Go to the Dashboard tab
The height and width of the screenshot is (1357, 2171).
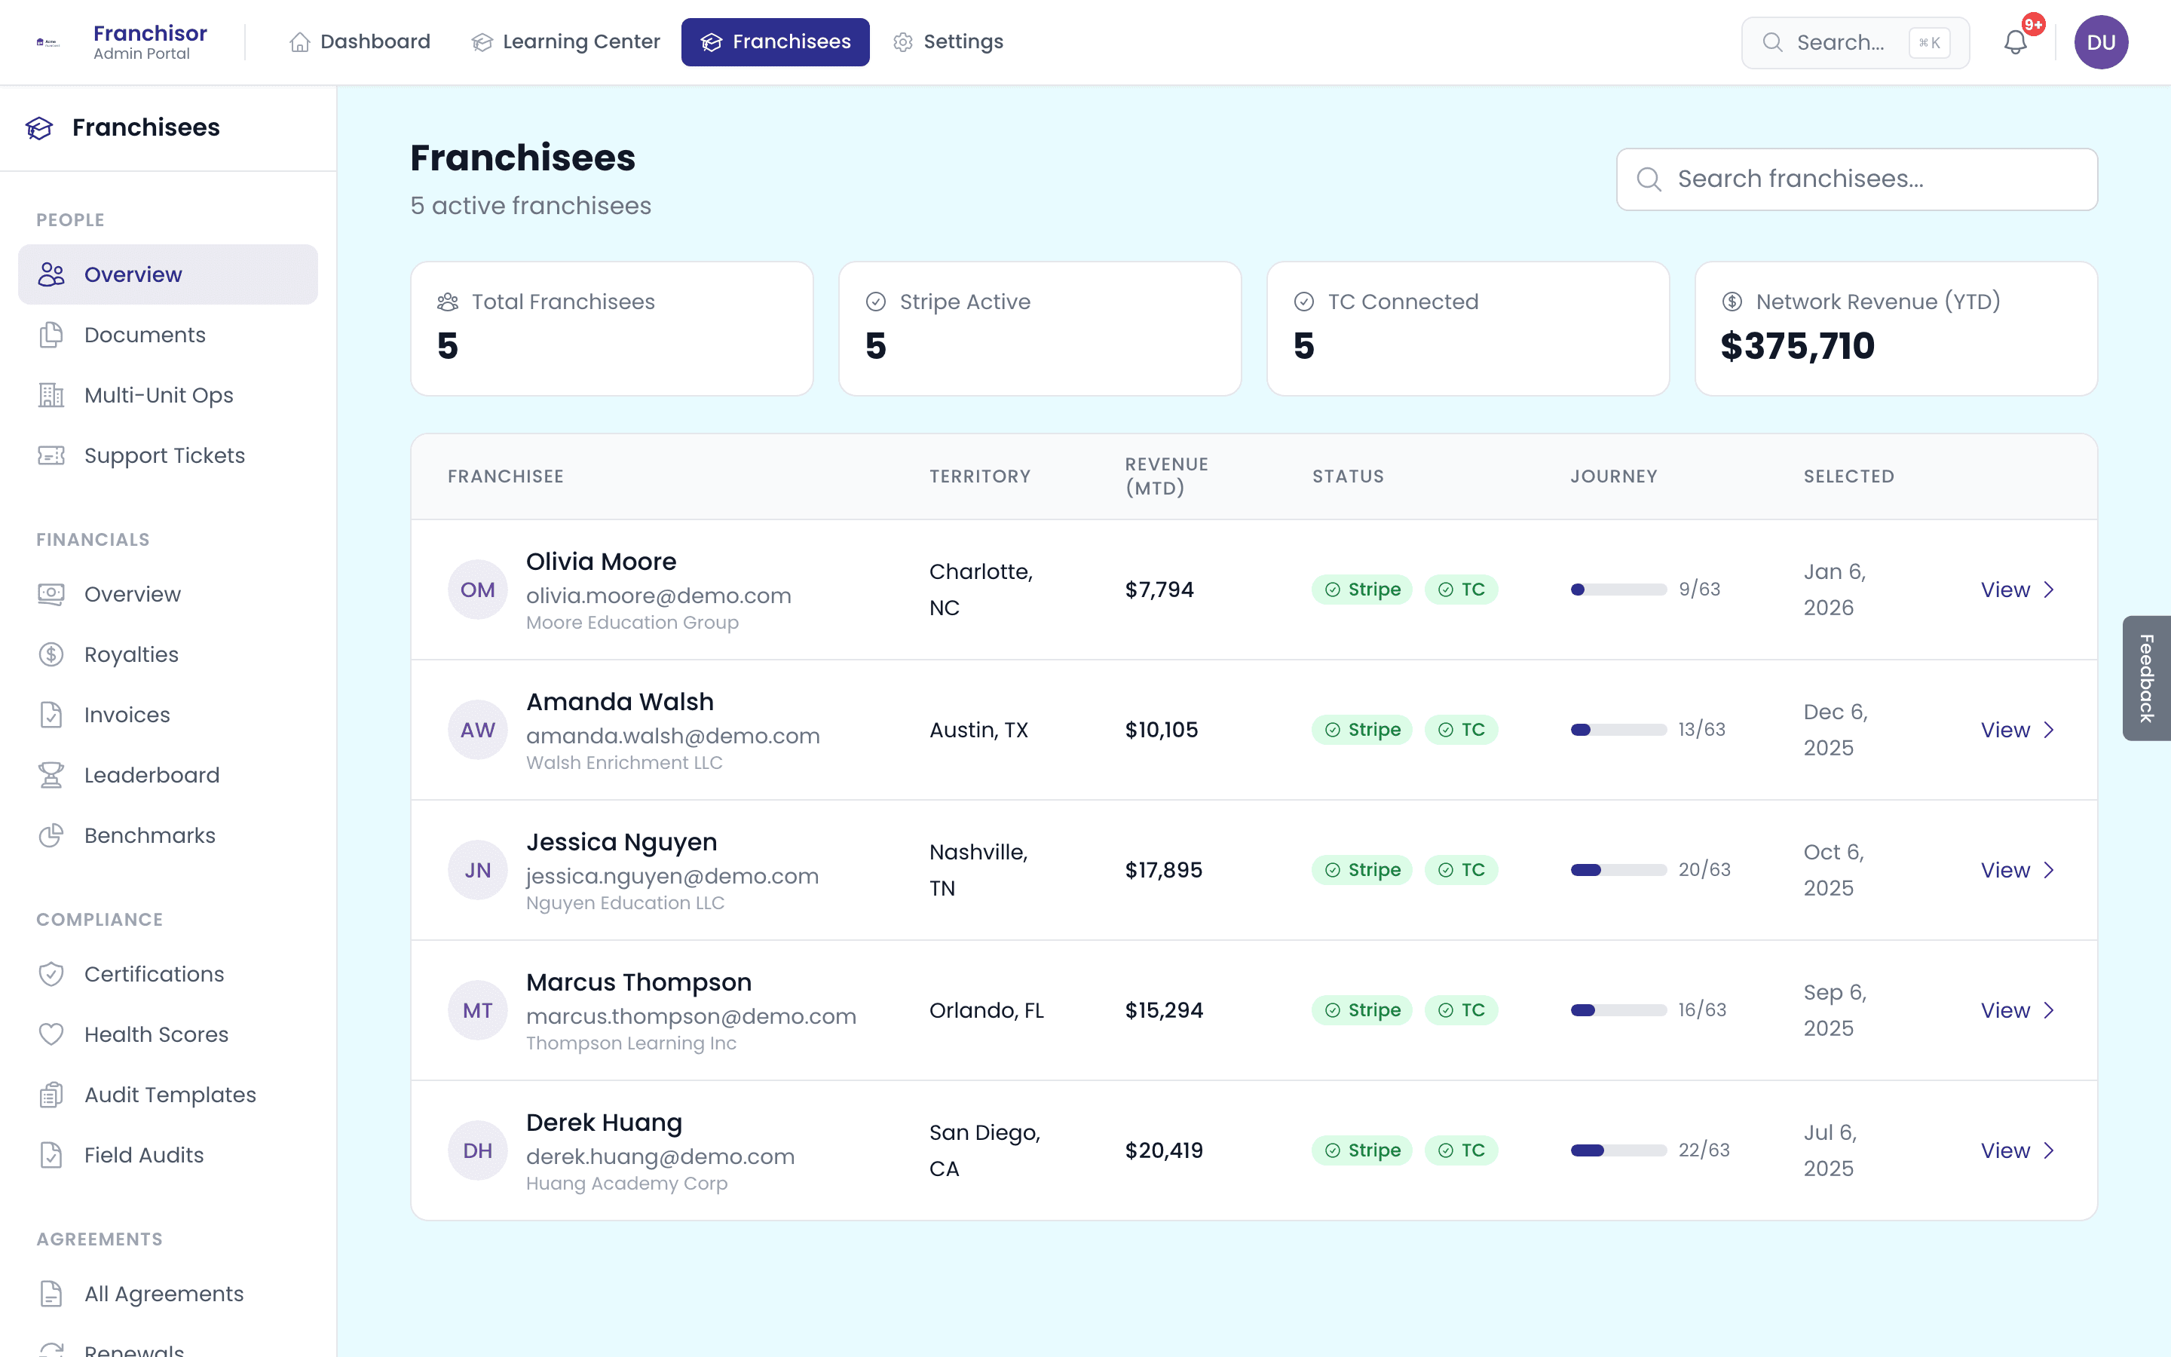tap(360, 42)
